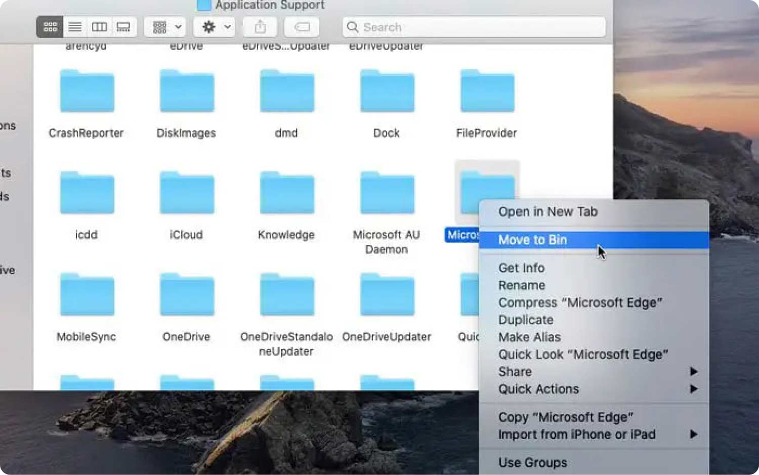Select the MobileSync folder
The width and height of the screenshot is (759, 475).
click(87, 295)
